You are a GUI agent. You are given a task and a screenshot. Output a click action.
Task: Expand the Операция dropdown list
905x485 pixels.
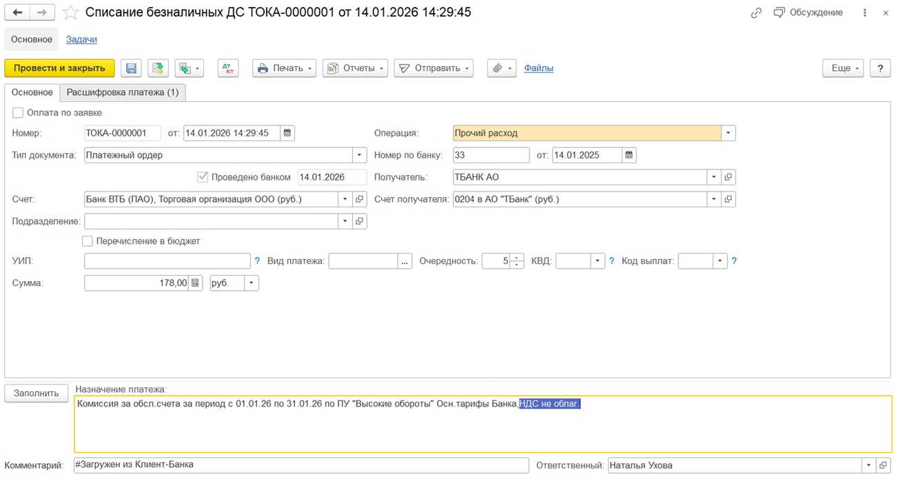tap(728, 133)
